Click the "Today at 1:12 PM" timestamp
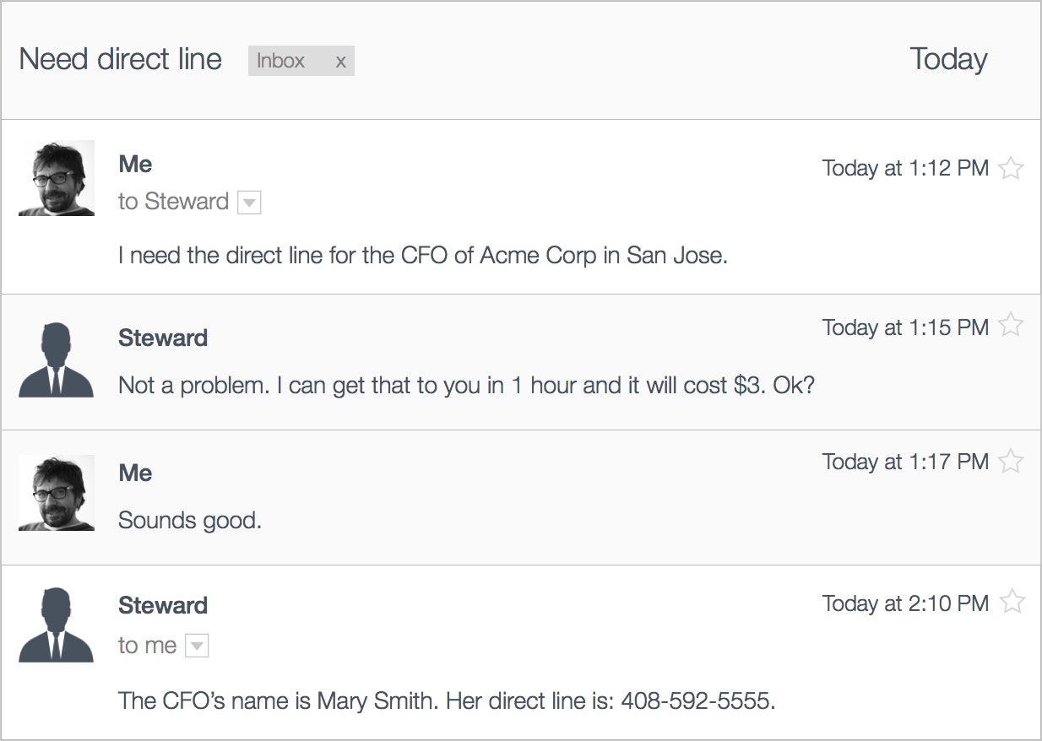This screenshot has height=741, width=1042. [x=905, y=169]
